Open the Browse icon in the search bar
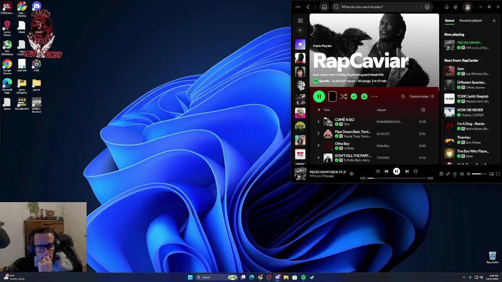Viewport: 502px width, 282px height. click(x=427, y=7)
